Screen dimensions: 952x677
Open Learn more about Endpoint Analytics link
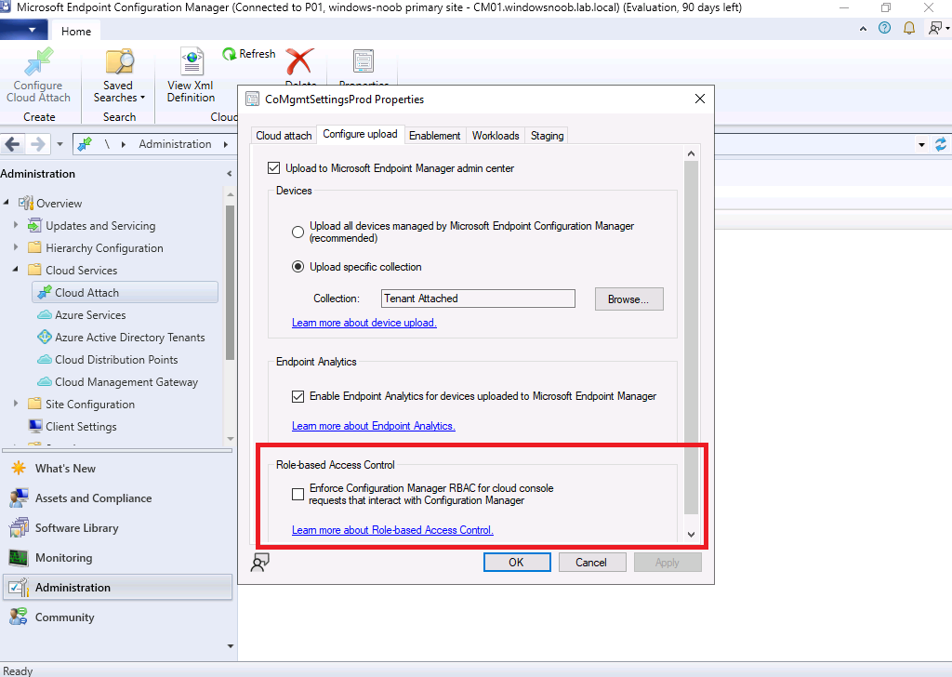(374, 426)
